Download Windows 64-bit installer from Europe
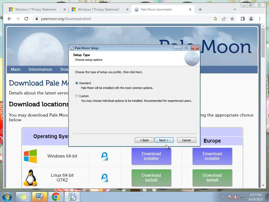This screenshot has height=202, width=269. 212,156
